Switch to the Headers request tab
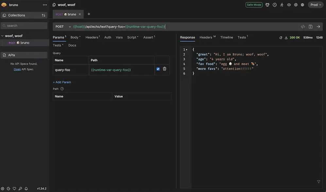This screenshot has height=192, width=326. tap(92, 37)
